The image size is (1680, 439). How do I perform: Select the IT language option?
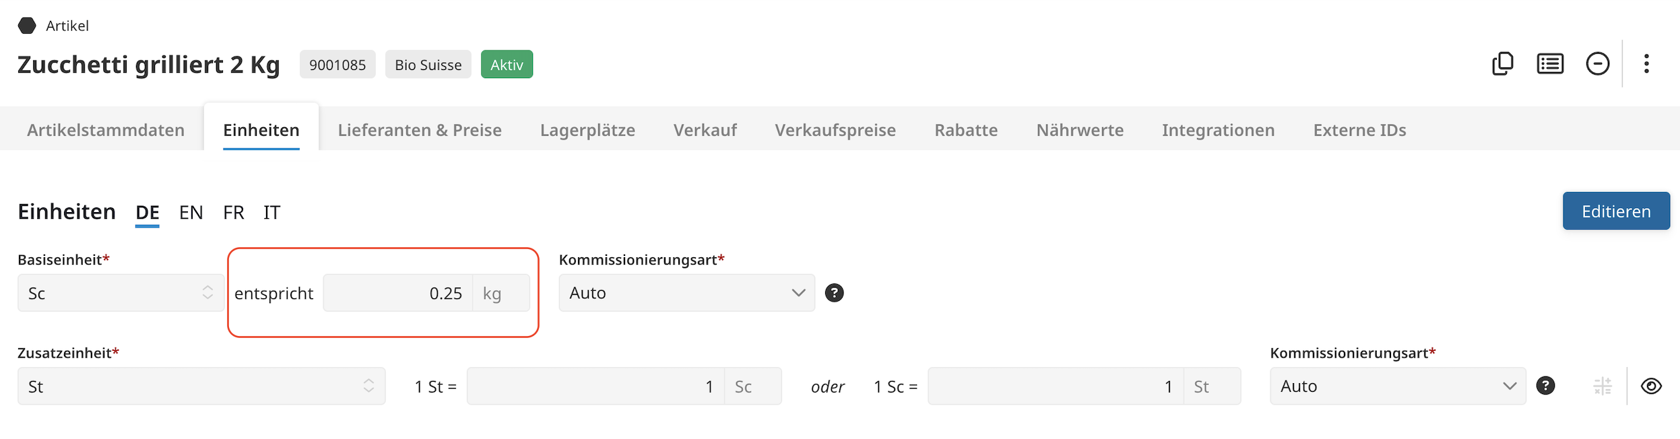click(x=271, y=213)
